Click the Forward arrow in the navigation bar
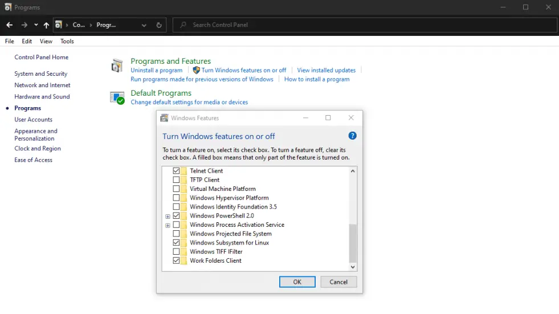Image resolution: width=559 pixels, height=314 pixels. coord(25,25)
